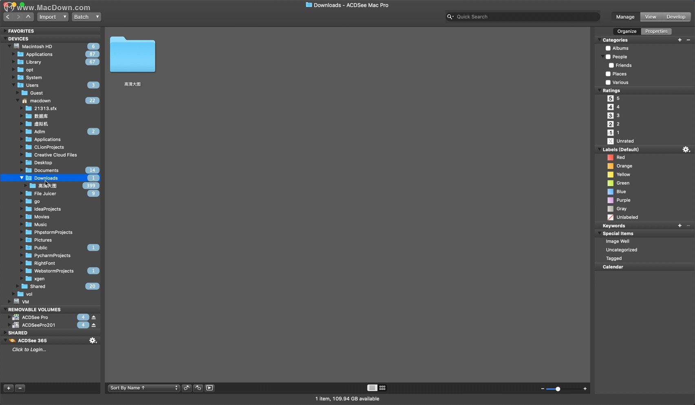Screen dimensions: 695x405
Task: Eject the ACDSee Pro volume
Action: click(94, 317)
